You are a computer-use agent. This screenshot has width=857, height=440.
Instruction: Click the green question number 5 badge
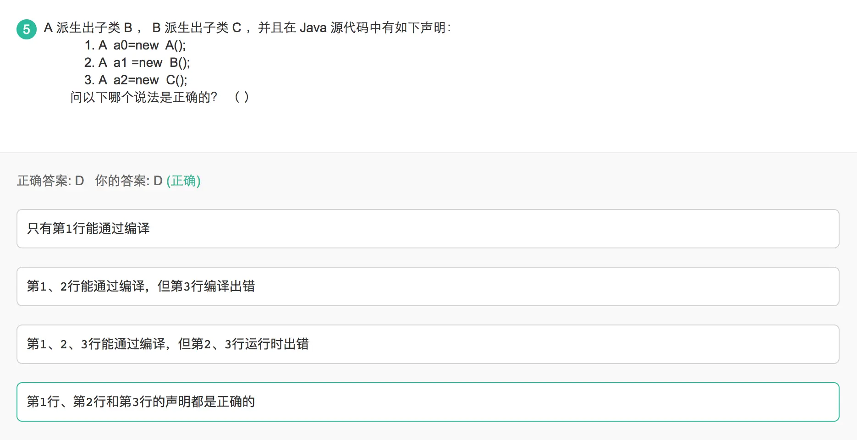point(27,29)
